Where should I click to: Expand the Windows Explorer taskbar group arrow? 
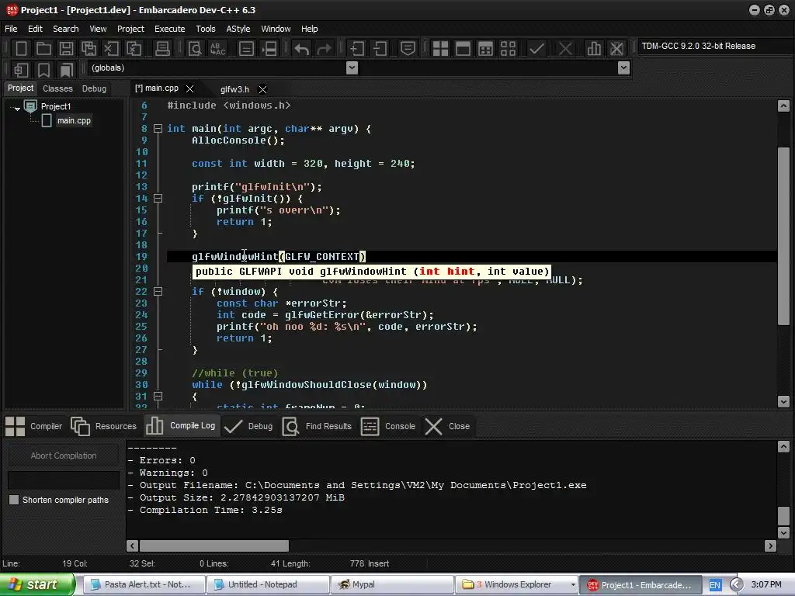point(573,585)
